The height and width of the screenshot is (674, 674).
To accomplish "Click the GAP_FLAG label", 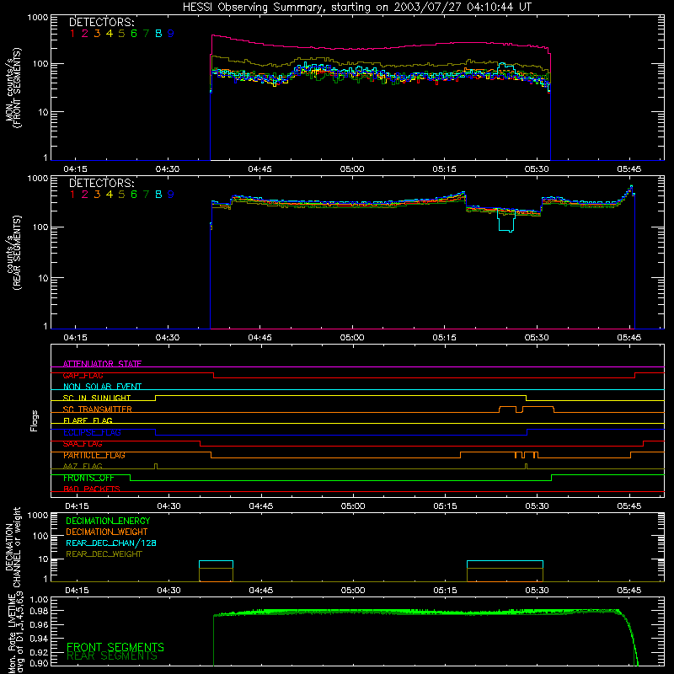I will (83, 375).
